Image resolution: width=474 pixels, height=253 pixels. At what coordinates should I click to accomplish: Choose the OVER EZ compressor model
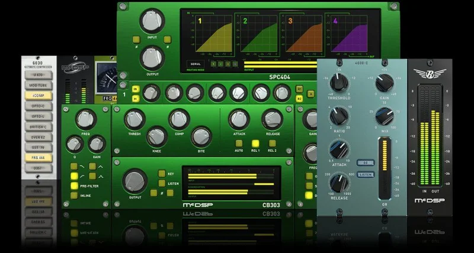[39, 137]
